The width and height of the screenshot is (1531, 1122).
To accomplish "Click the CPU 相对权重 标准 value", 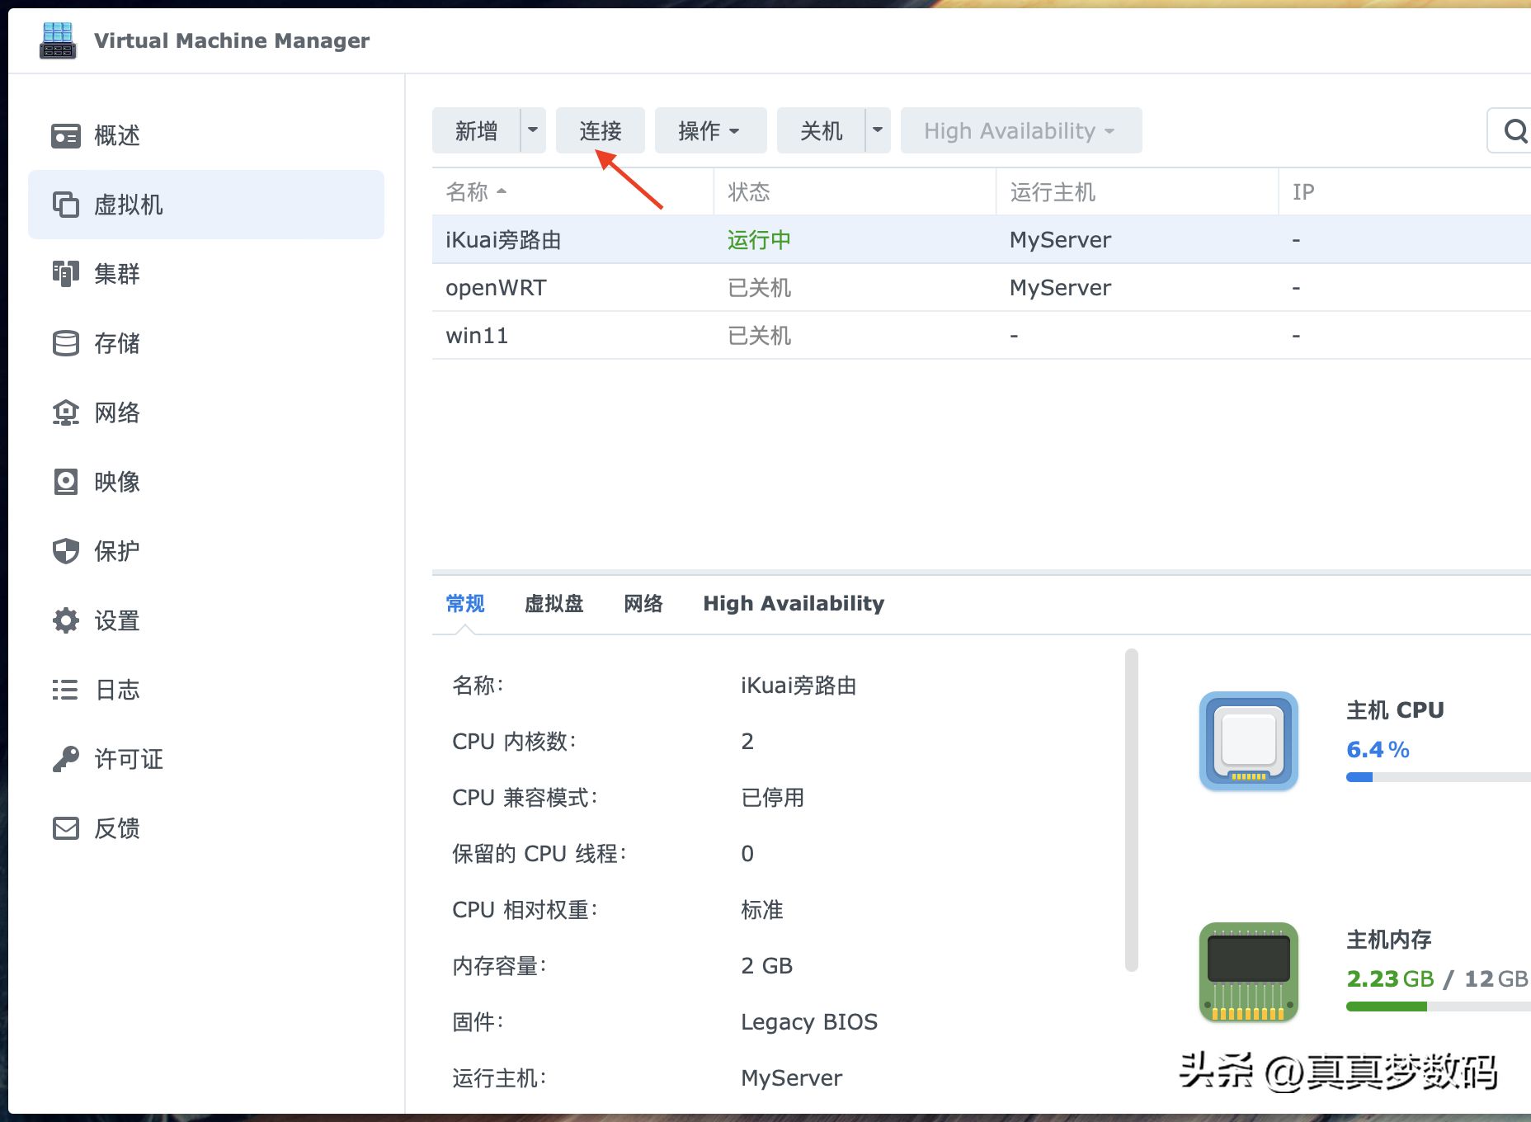I will click(762, 910).
